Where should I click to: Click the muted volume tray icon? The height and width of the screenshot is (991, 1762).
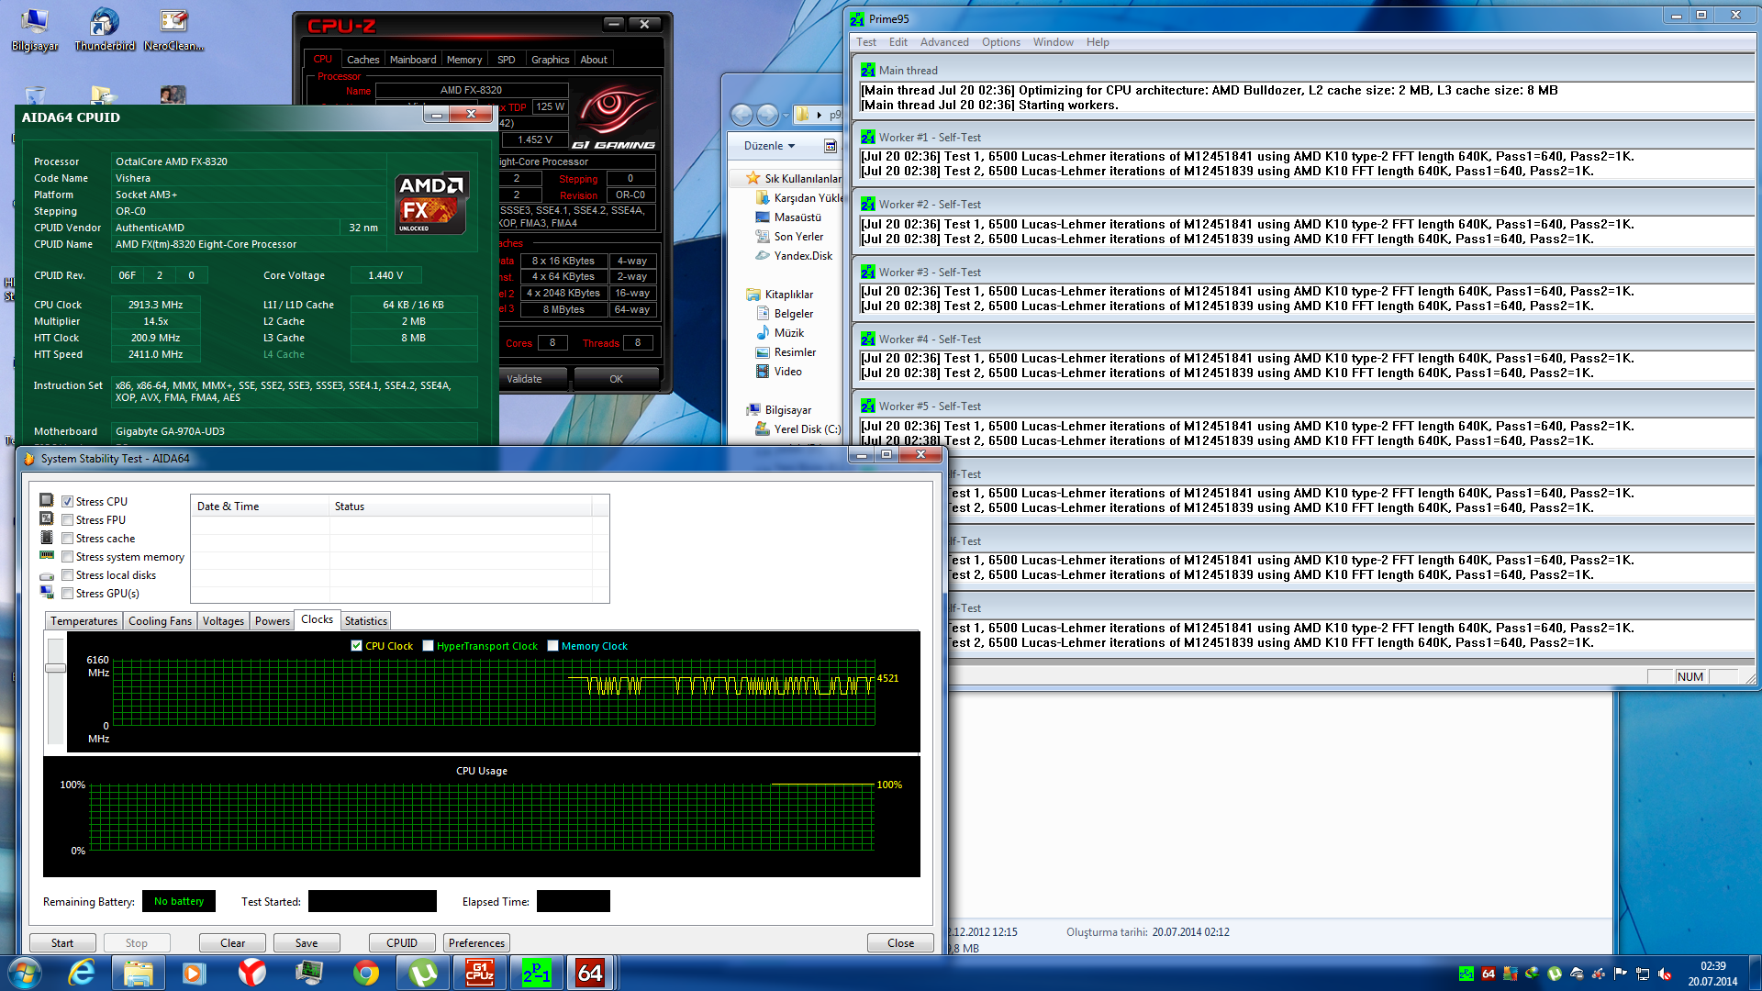[1665, 974]
